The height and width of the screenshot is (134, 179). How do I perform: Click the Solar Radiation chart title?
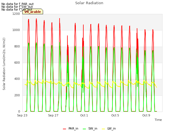pos(89,3)
